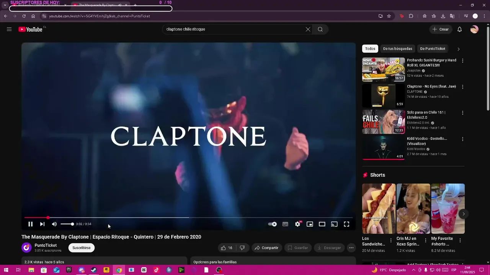Open options for Probando Sushi Burger video
This screenshot has height=275, width=490.
[462, 61]
